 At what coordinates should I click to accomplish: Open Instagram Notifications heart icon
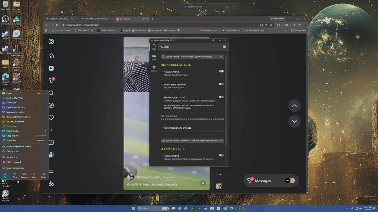pos(51,118)
